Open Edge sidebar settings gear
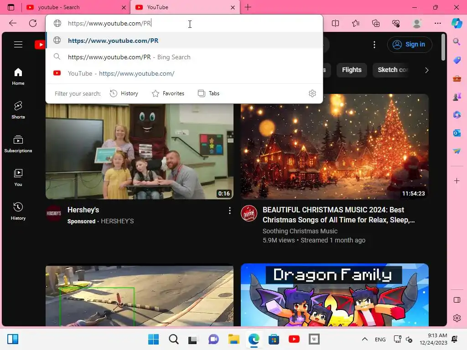Screen dimensions: 467x350 pos(457,318)
